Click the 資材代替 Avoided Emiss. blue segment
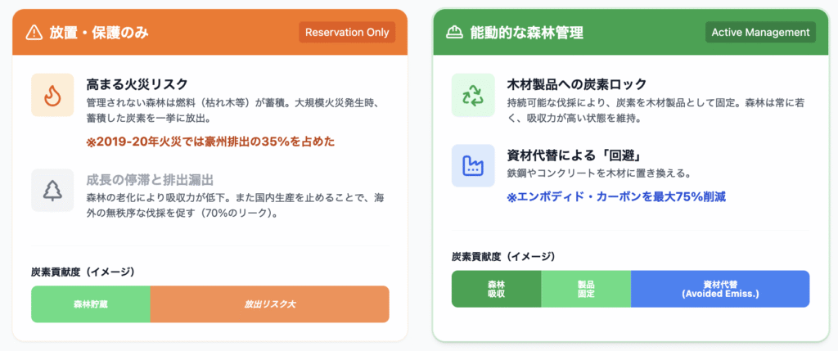 (x=720, y=289)
